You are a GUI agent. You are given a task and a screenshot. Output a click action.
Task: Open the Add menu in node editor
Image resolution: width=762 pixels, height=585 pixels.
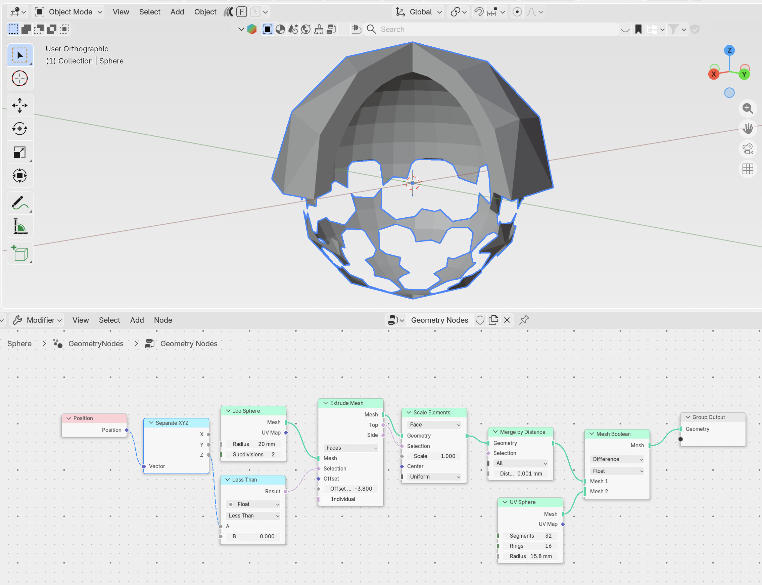click(137, 320)
